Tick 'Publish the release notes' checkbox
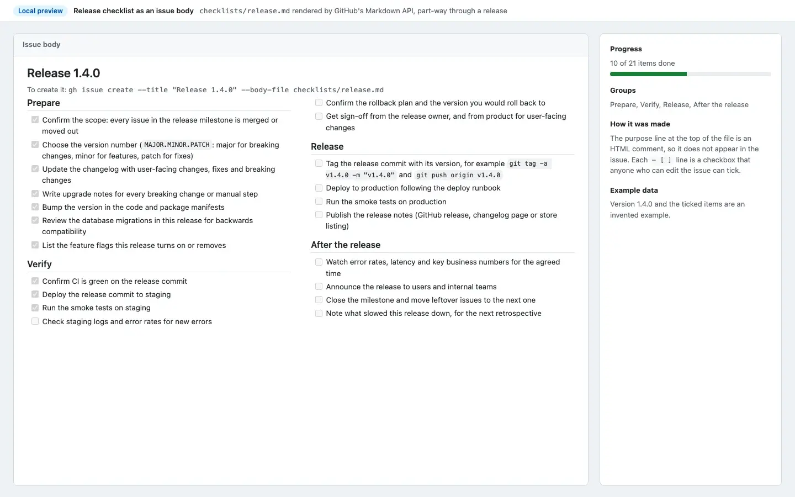The height and width of the screenshot is (497, 795). 319,214
